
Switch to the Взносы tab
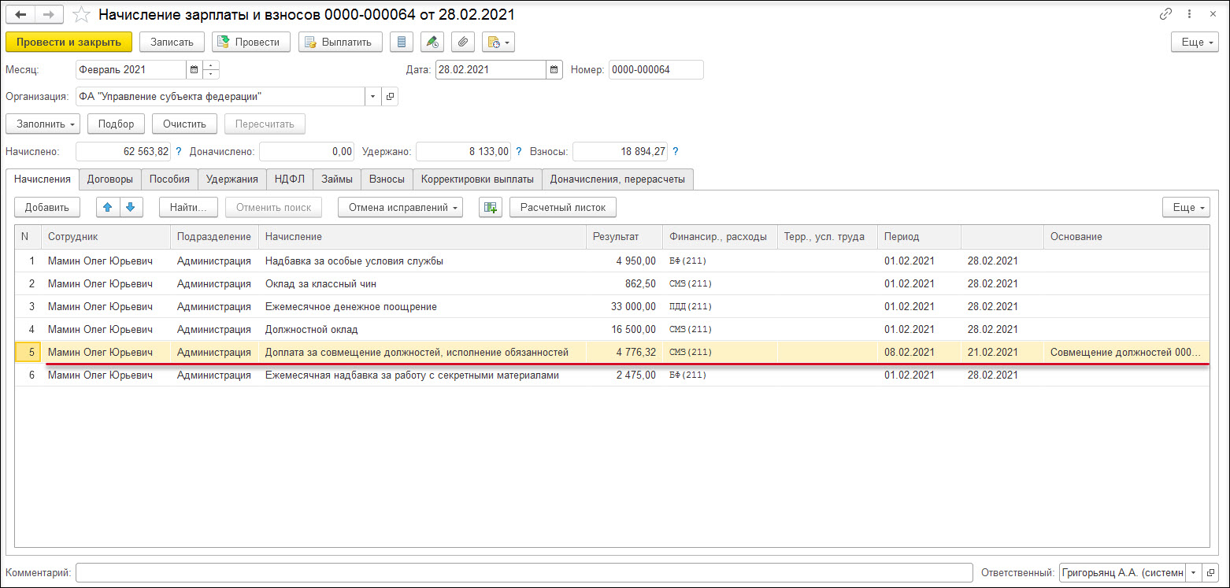point(387,179)
